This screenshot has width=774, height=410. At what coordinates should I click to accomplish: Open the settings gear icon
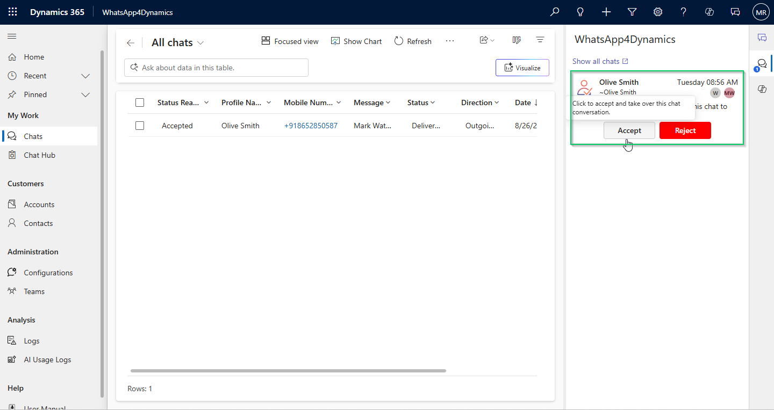[x=658, y=12]
